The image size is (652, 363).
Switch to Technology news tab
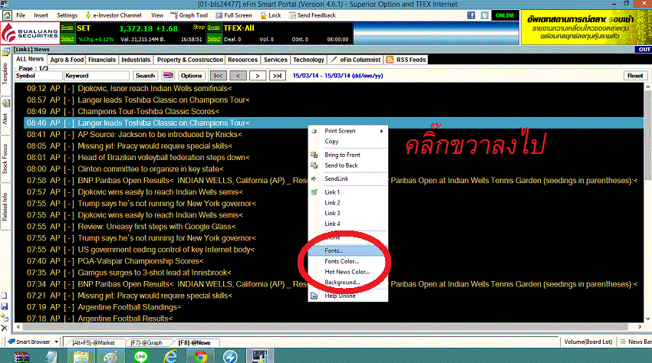tap(308, 60)
